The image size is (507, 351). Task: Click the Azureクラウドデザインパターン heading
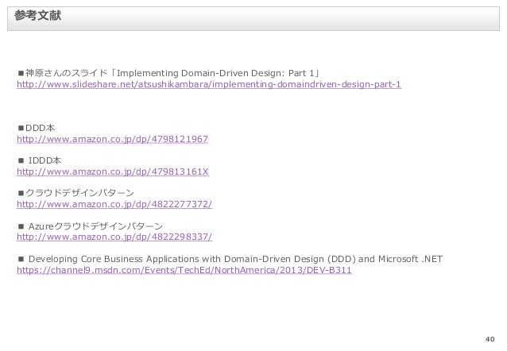[91, 226]
